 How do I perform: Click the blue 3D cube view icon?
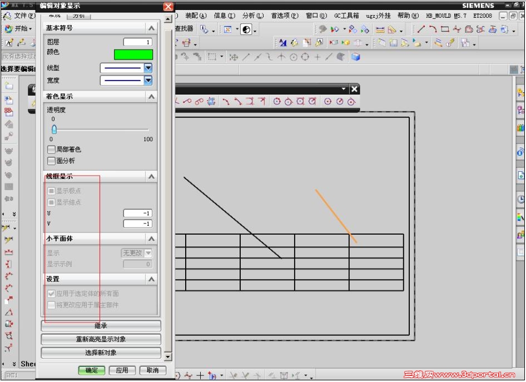click(x=356, y=57)
